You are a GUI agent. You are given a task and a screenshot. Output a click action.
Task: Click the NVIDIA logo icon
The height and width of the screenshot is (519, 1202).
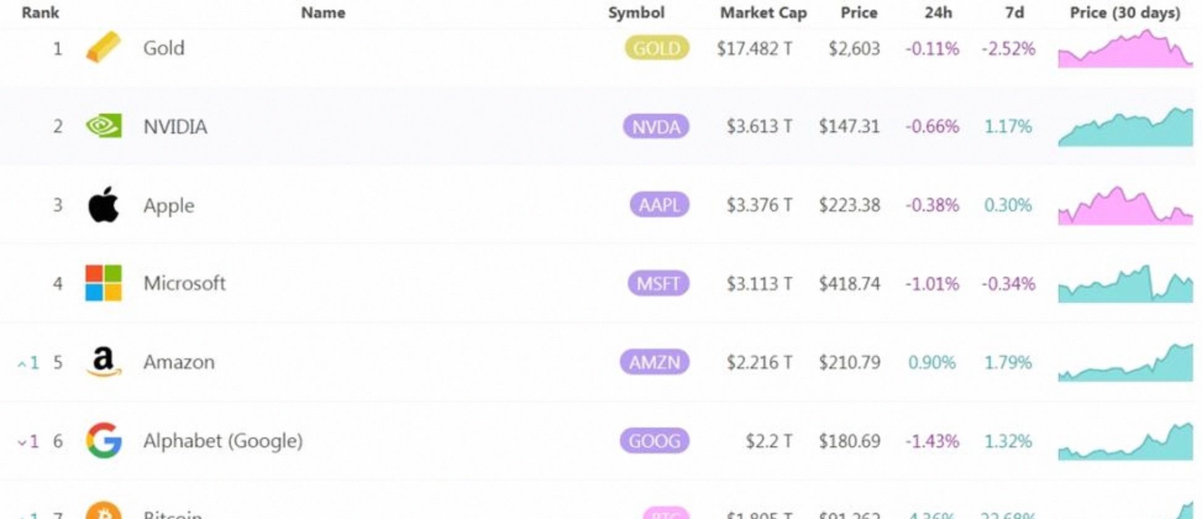(x=103, y=126)
